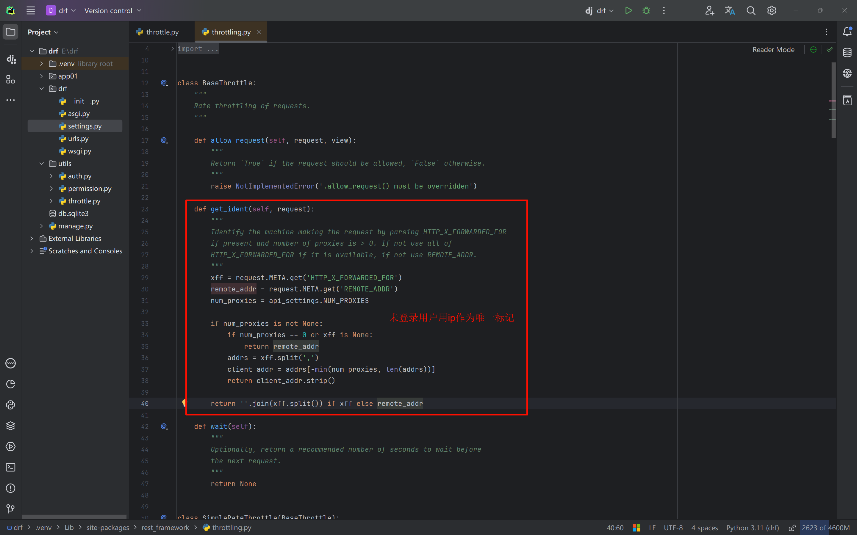Open the Database tool window icon
The width and height of the screenshot is (857, 535).
tap(847, 52)
